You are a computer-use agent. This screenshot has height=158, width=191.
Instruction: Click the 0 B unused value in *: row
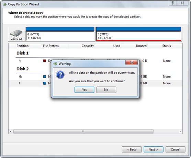tap(145, 61)
